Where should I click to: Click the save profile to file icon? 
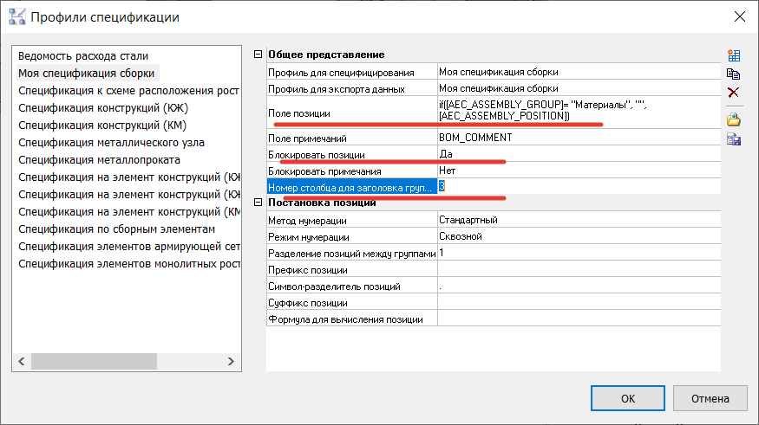733,139
